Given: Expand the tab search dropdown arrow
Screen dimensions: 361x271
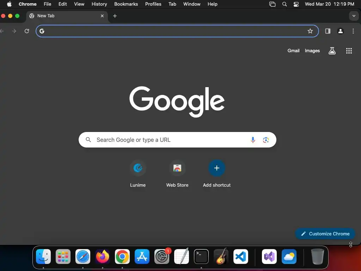Looking at the screenshot, I should coord(354,16).
